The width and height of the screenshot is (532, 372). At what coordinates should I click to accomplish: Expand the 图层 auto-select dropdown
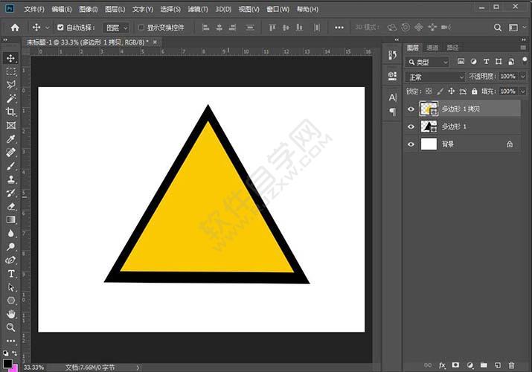116,28
